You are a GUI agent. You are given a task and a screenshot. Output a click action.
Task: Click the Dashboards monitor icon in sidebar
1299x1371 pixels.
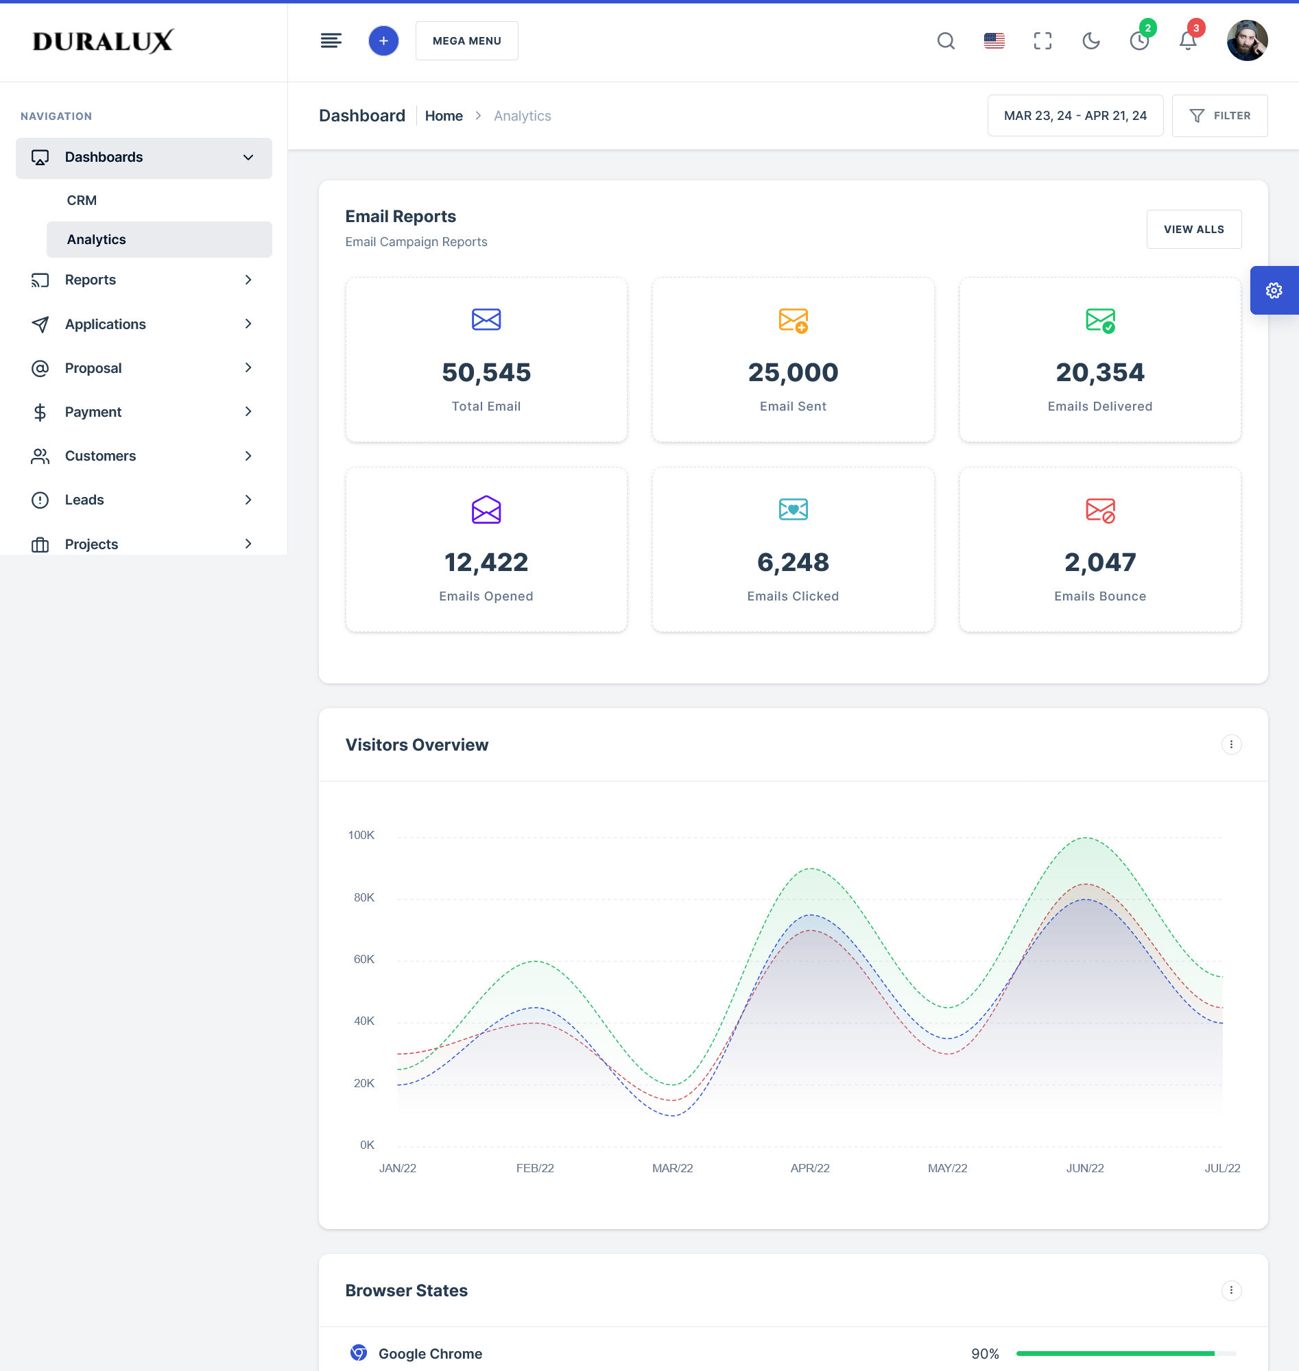click(40, 158)
